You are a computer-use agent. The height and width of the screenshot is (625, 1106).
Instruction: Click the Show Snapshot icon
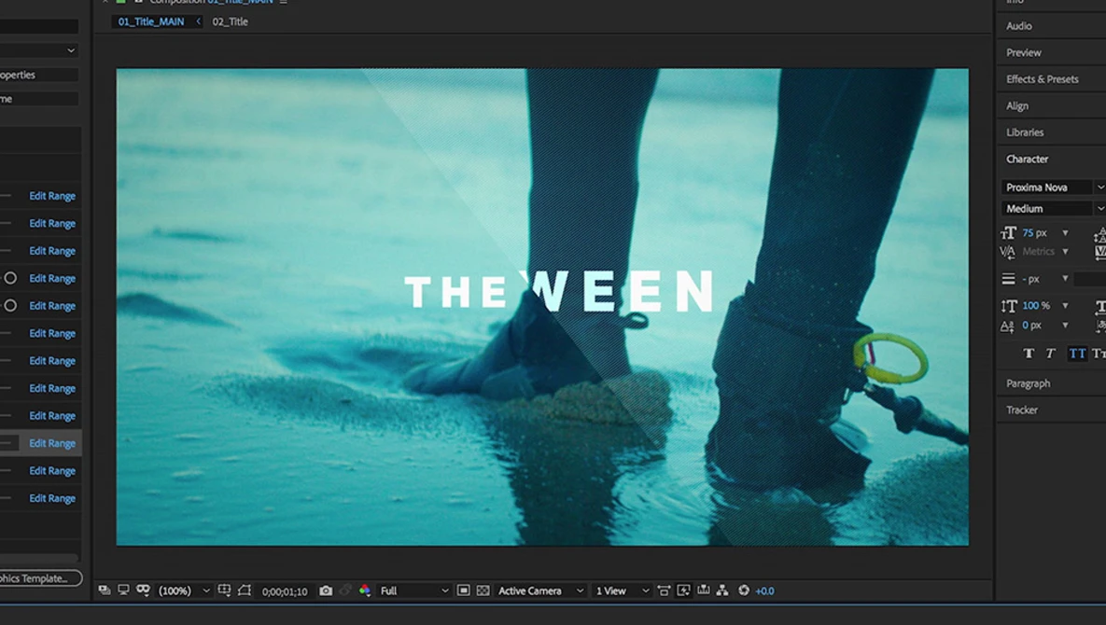(345, 590)
